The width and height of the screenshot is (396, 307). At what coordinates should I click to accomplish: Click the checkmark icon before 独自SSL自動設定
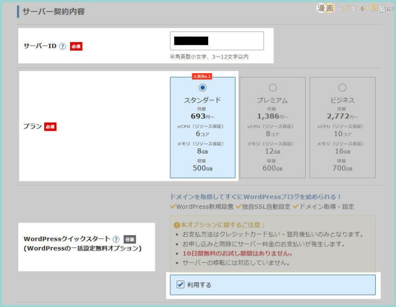click(239, 207)
